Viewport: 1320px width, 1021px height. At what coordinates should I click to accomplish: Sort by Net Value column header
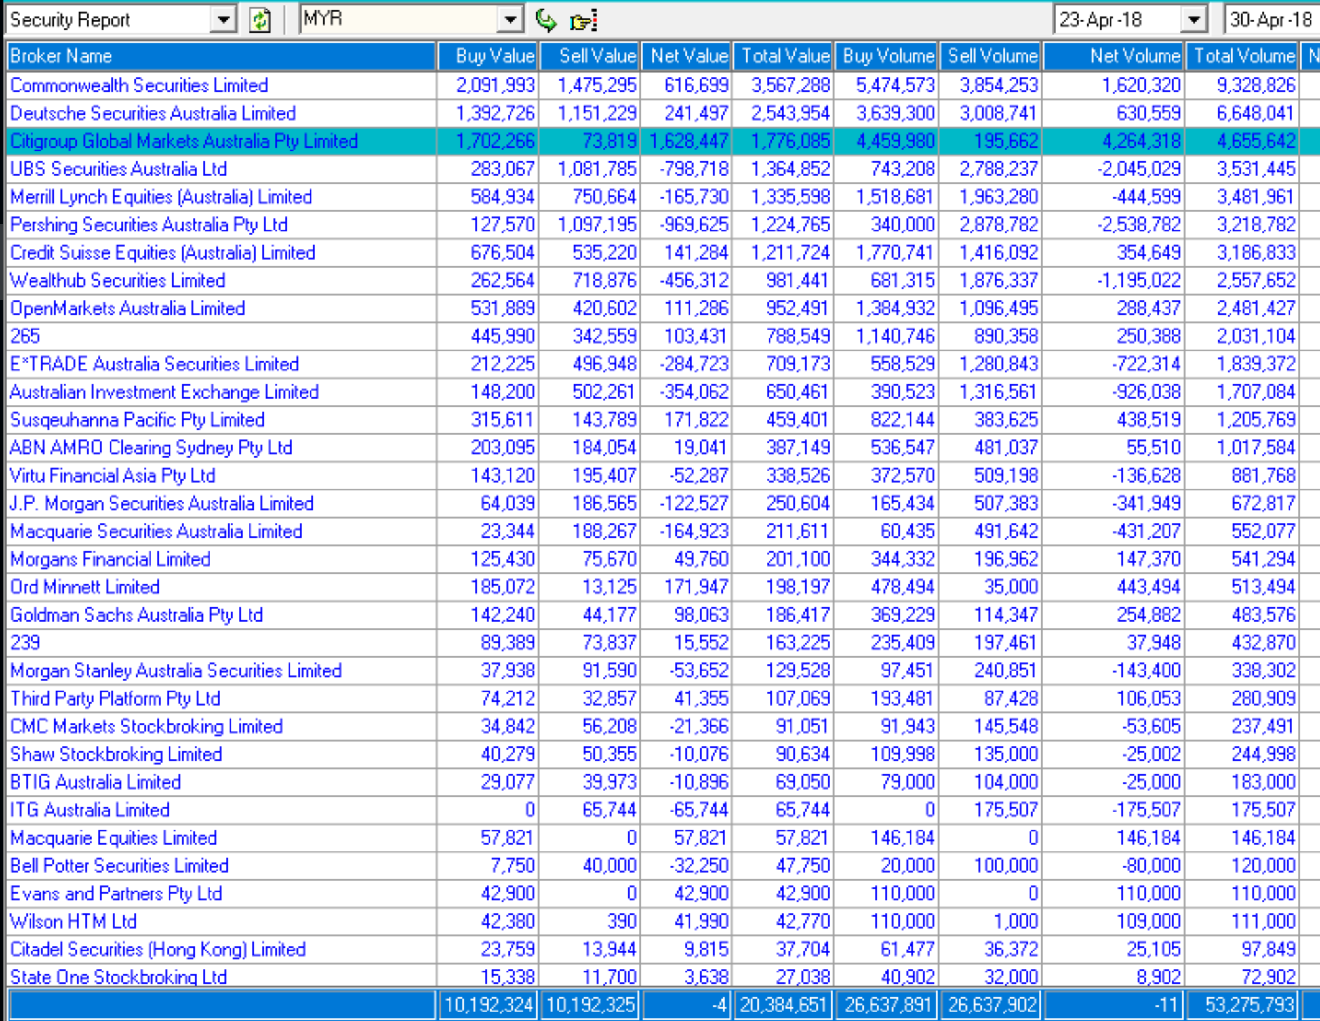(687, 56)
